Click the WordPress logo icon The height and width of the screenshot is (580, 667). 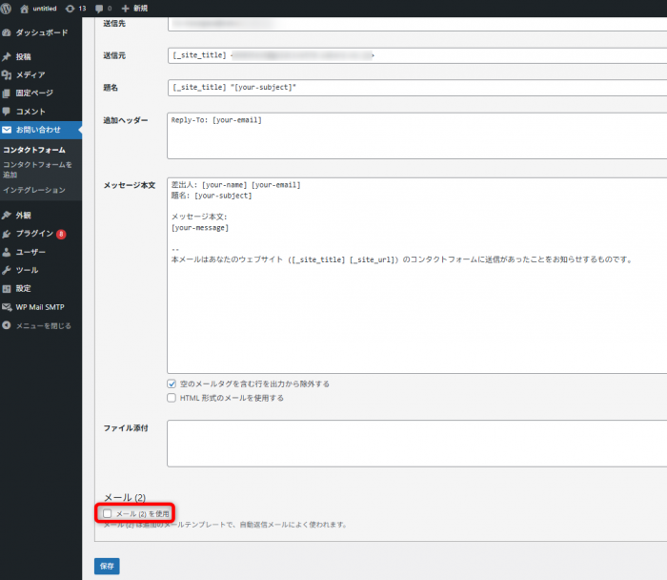coord(8,8)
